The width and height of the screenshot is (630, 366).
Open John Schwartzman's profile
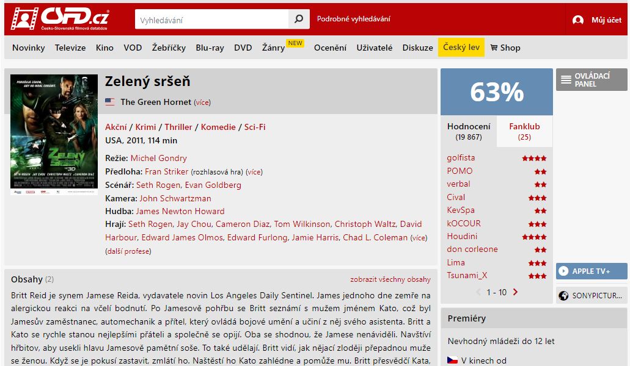click(x=175, y=198)
